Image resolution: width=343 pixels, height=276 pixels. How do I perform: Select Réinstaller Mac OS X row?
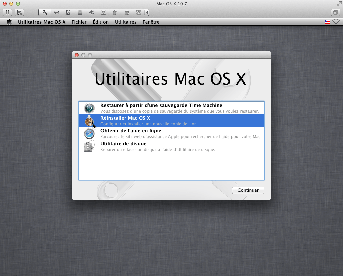(171, 121)
